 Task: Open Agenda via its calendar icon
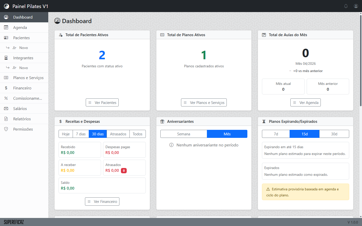click(6, 27)
